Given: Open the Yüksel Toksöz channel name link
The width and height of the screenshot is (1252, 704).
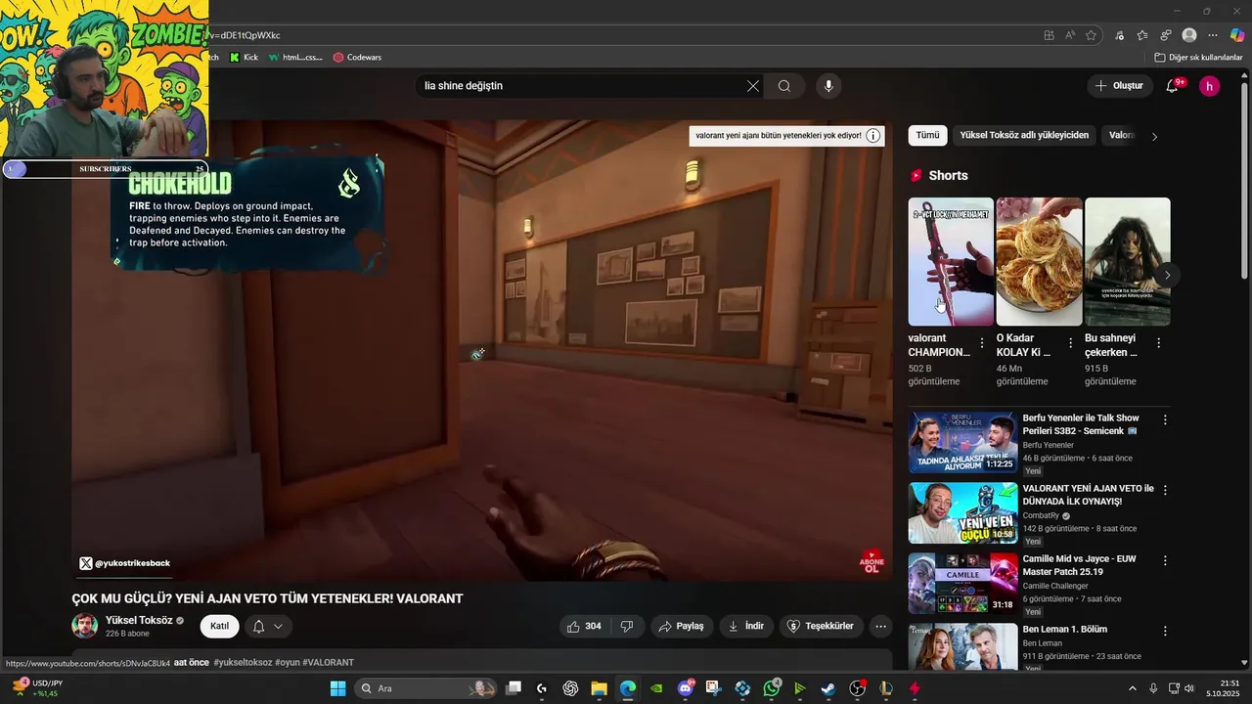Looking at the screenshot, I should (x=139, y=620).
